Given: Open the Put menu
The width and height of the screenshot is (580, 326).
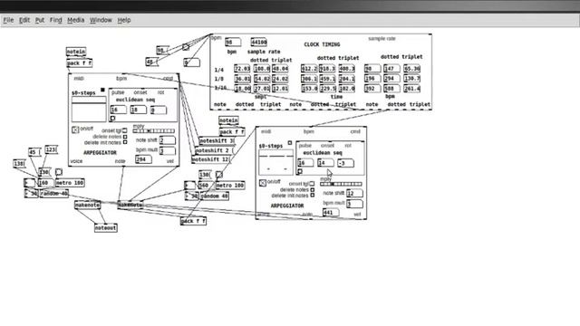Looking at the screenshot, I should pos(40,20).
